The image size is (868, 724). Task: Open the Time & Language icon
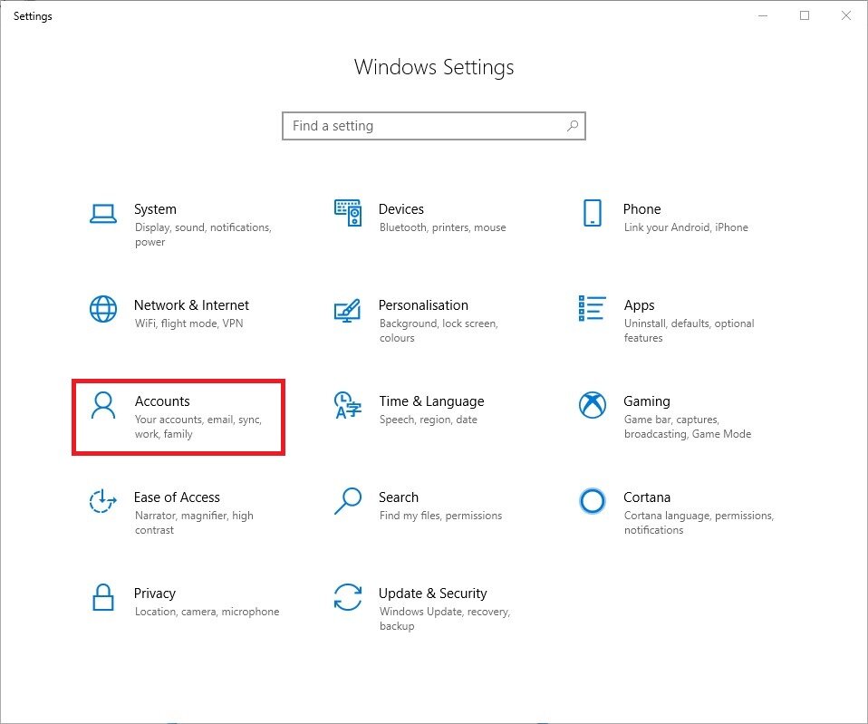tap(348, 405)
